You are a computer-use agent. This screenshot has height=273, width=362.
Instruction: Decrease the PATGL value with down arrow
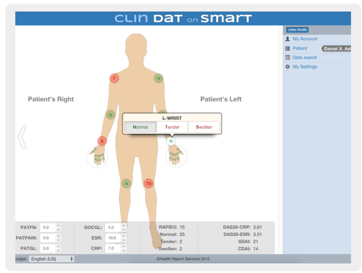click(59, 250)
